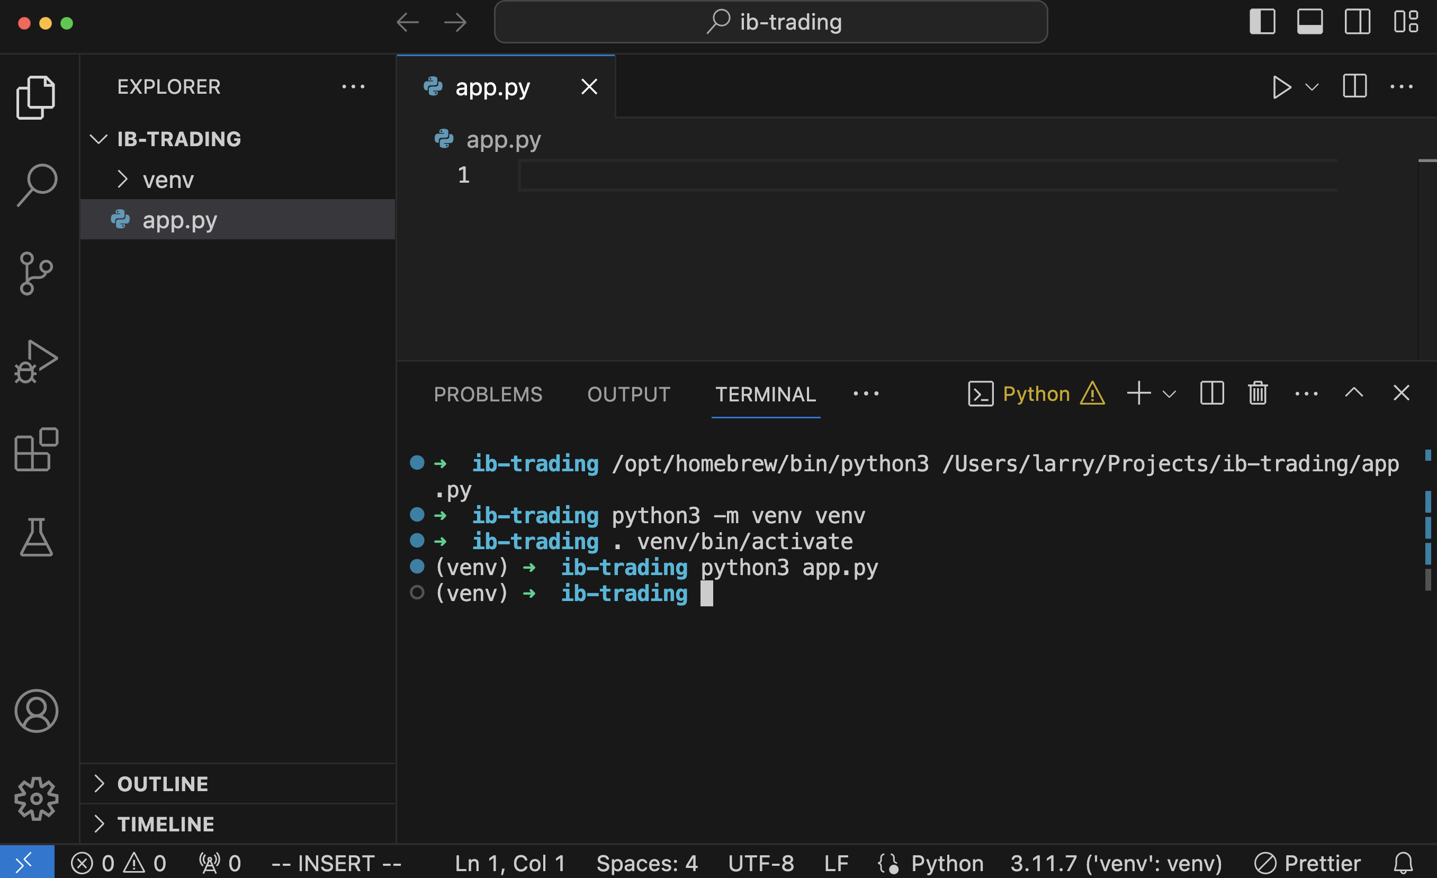Click Prettier in the status bar
Screen dimensions: 1437x878
[x=1306, y=863]
